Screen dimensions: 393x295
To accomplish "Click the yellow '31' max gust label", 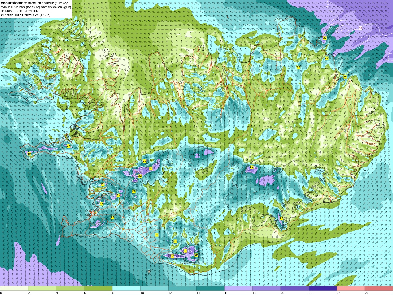I will pos(185,251).
